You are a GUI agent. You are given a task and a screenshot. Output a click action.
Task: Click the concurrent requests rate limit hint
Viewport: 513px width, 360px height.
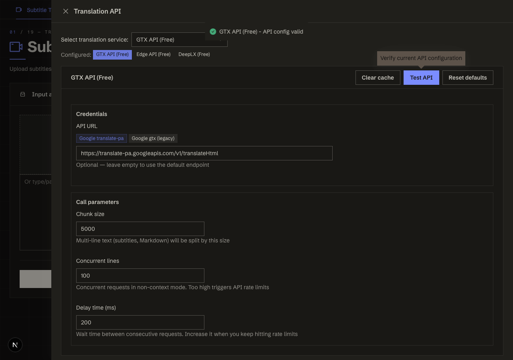(x=173, y=287)
